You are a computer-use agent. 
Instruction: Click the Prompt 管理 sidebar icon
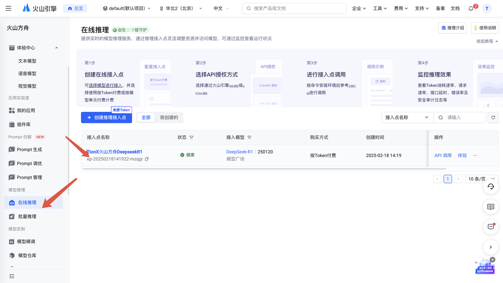click(12, 177)
